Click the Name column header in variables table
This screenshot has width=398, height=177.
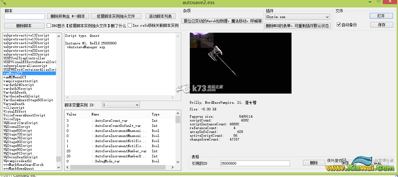(120, 114)
